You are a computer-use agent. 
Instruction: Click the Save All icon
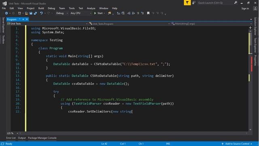click(x=35, y=13)
